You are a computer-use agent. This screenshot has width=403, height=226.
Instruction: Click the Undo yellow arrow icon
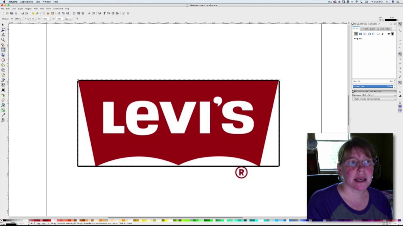click(x=33, y=13)
